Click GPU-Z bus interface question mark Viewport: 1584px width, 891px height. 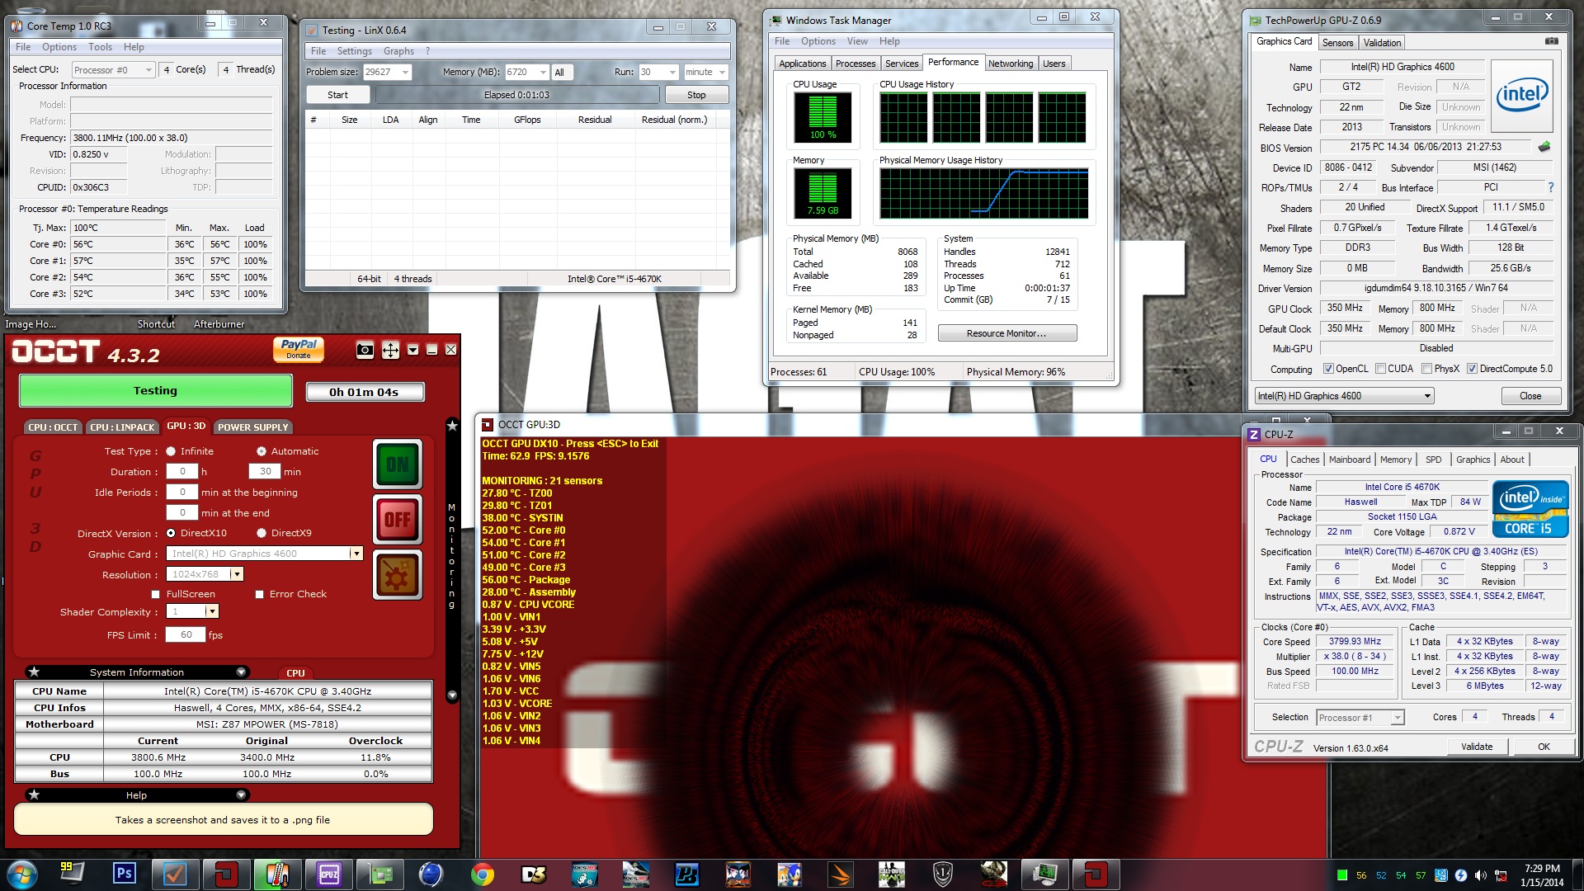click(1551, 187)
